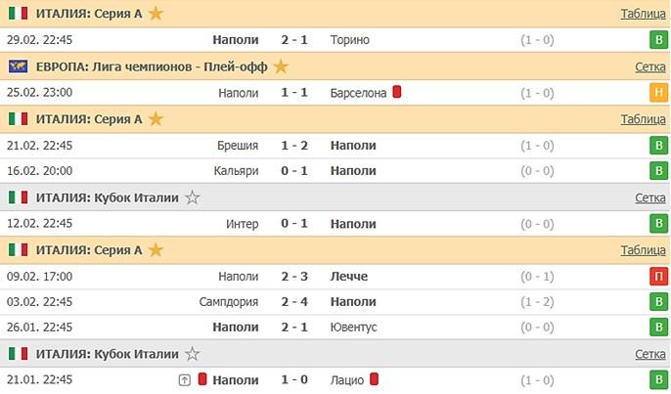
Task: Click the red П loss badge for Наполи - Лечче
Action: coord(658,277)
